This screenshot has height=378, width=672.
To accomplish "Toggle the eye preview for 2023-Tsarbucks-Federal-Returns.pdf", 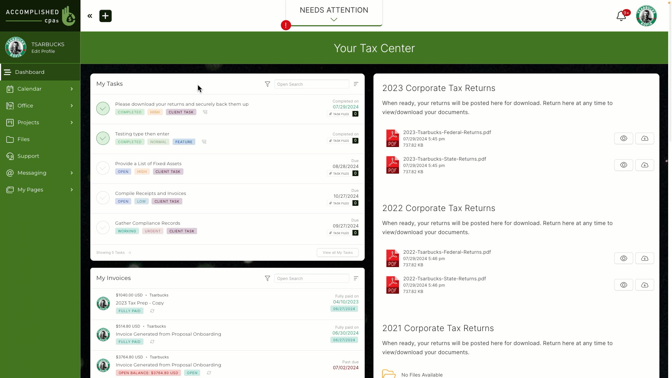I will pyautogui.click(x=624, y=138).
